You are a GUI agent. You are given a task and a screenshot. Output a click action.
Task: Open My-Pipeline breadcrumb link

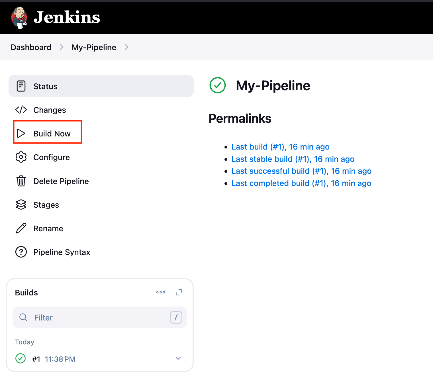[x=94, y=47]
